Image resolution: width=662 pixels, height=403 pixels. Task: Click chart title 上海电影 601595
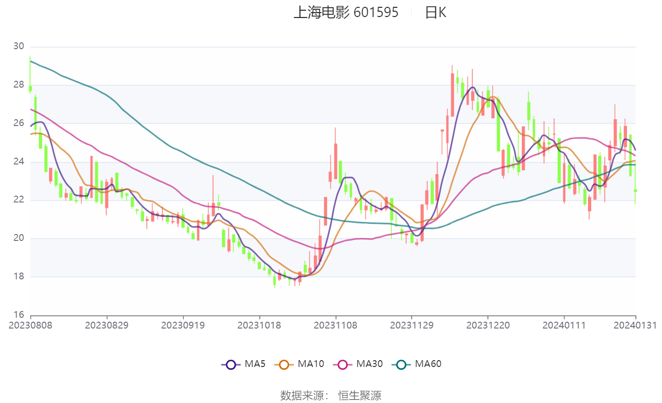pyautogui.click(x=346, y=13)
